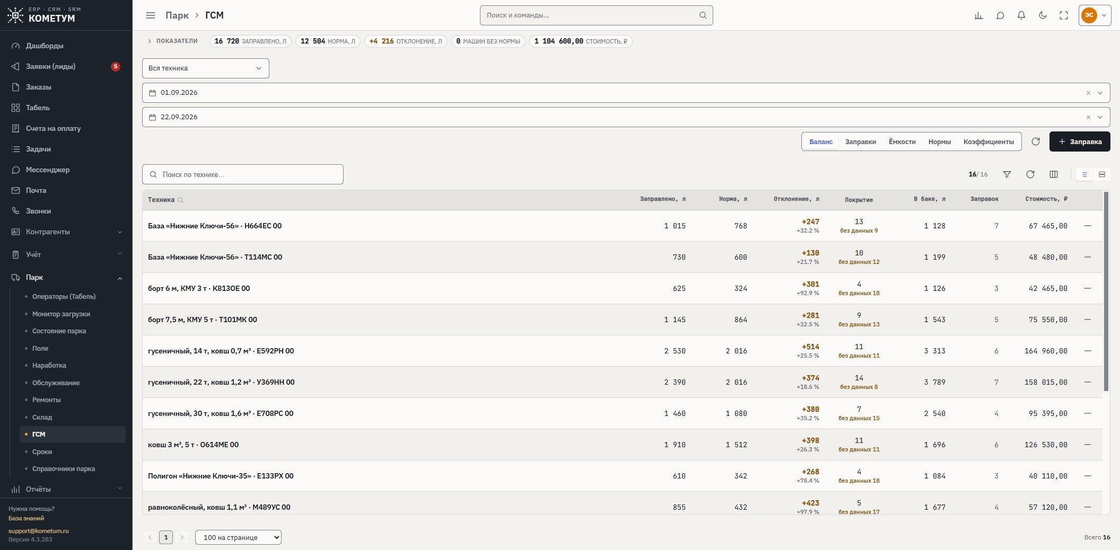Switch to compact list view
This screenshot has height=550, width=1120.
pos(1084,174)
